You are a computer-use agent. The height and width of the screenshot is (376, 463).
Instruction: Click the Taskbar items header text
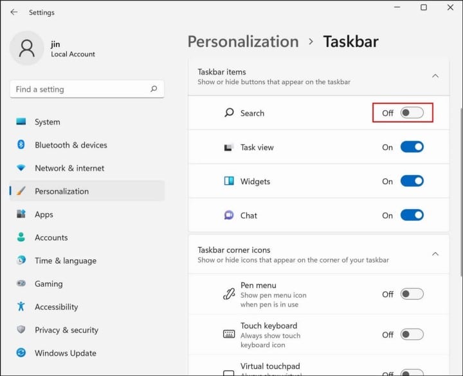click(222, 72)
